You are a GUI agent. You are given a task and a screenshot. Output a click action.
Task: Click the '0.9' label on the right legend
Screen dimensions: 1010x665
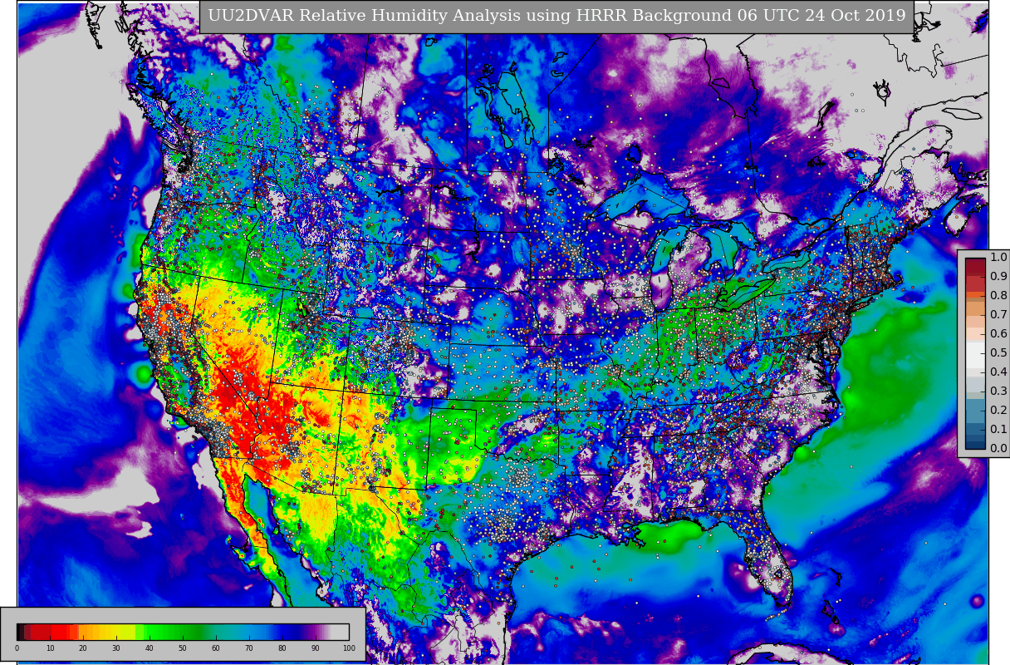[x=998, y=276]
